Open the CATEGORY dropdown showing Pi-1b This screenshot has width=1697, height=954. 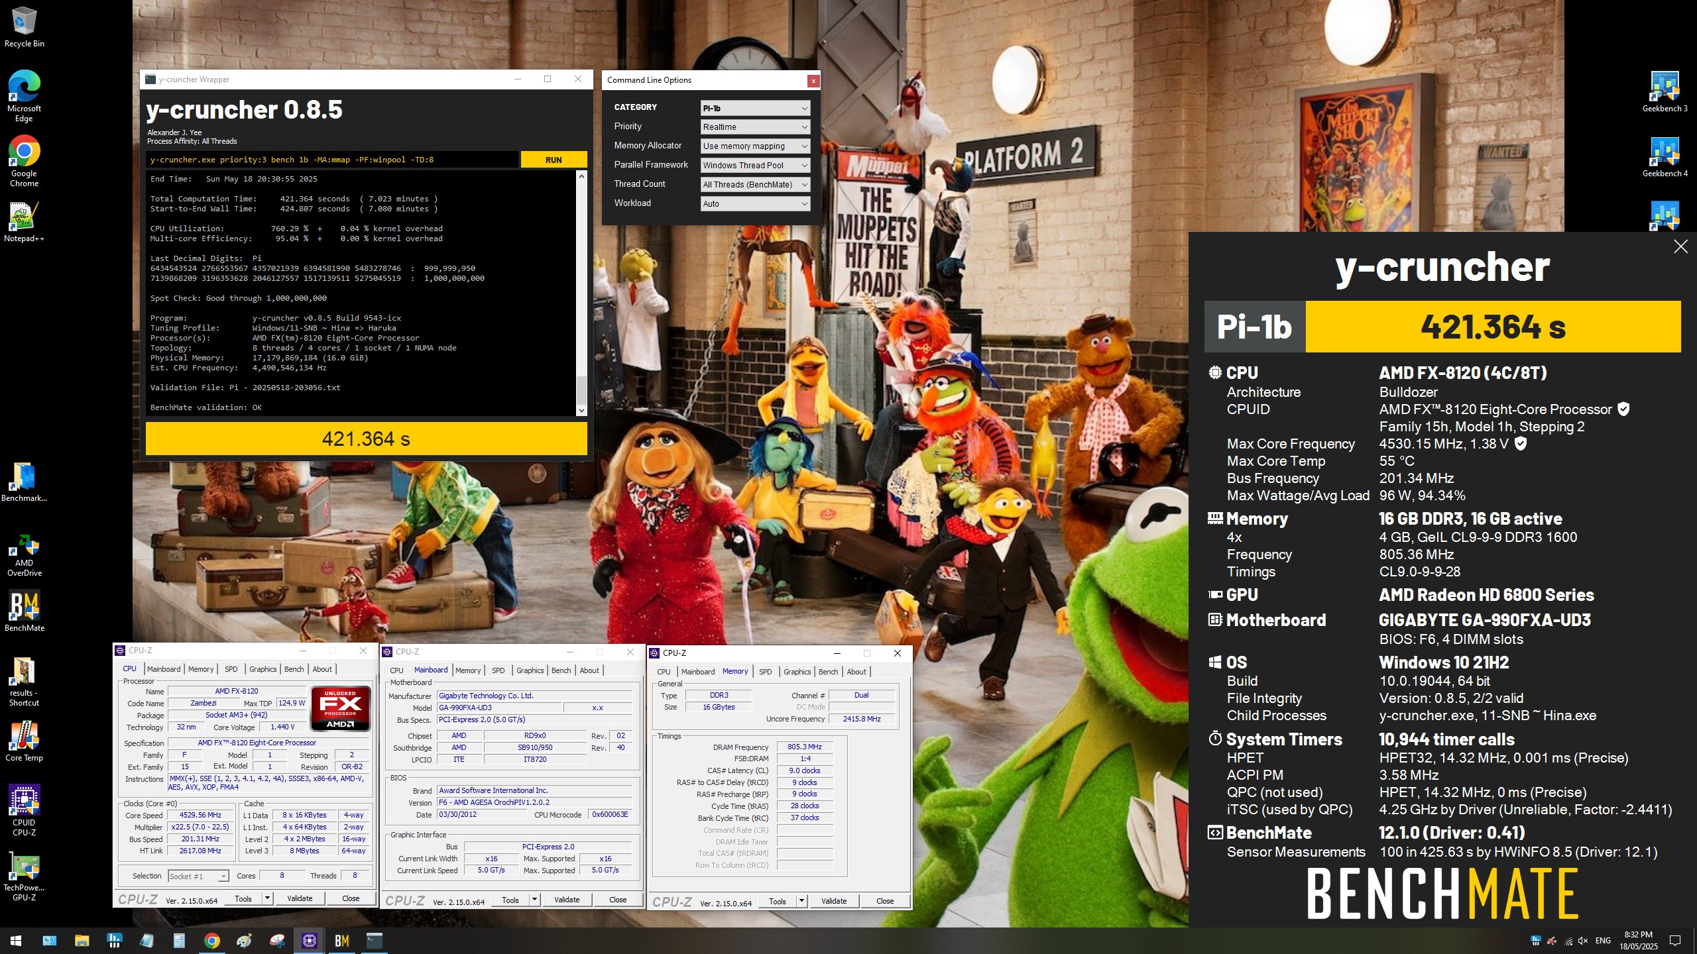pyautogui.click(x=755, y=108)
